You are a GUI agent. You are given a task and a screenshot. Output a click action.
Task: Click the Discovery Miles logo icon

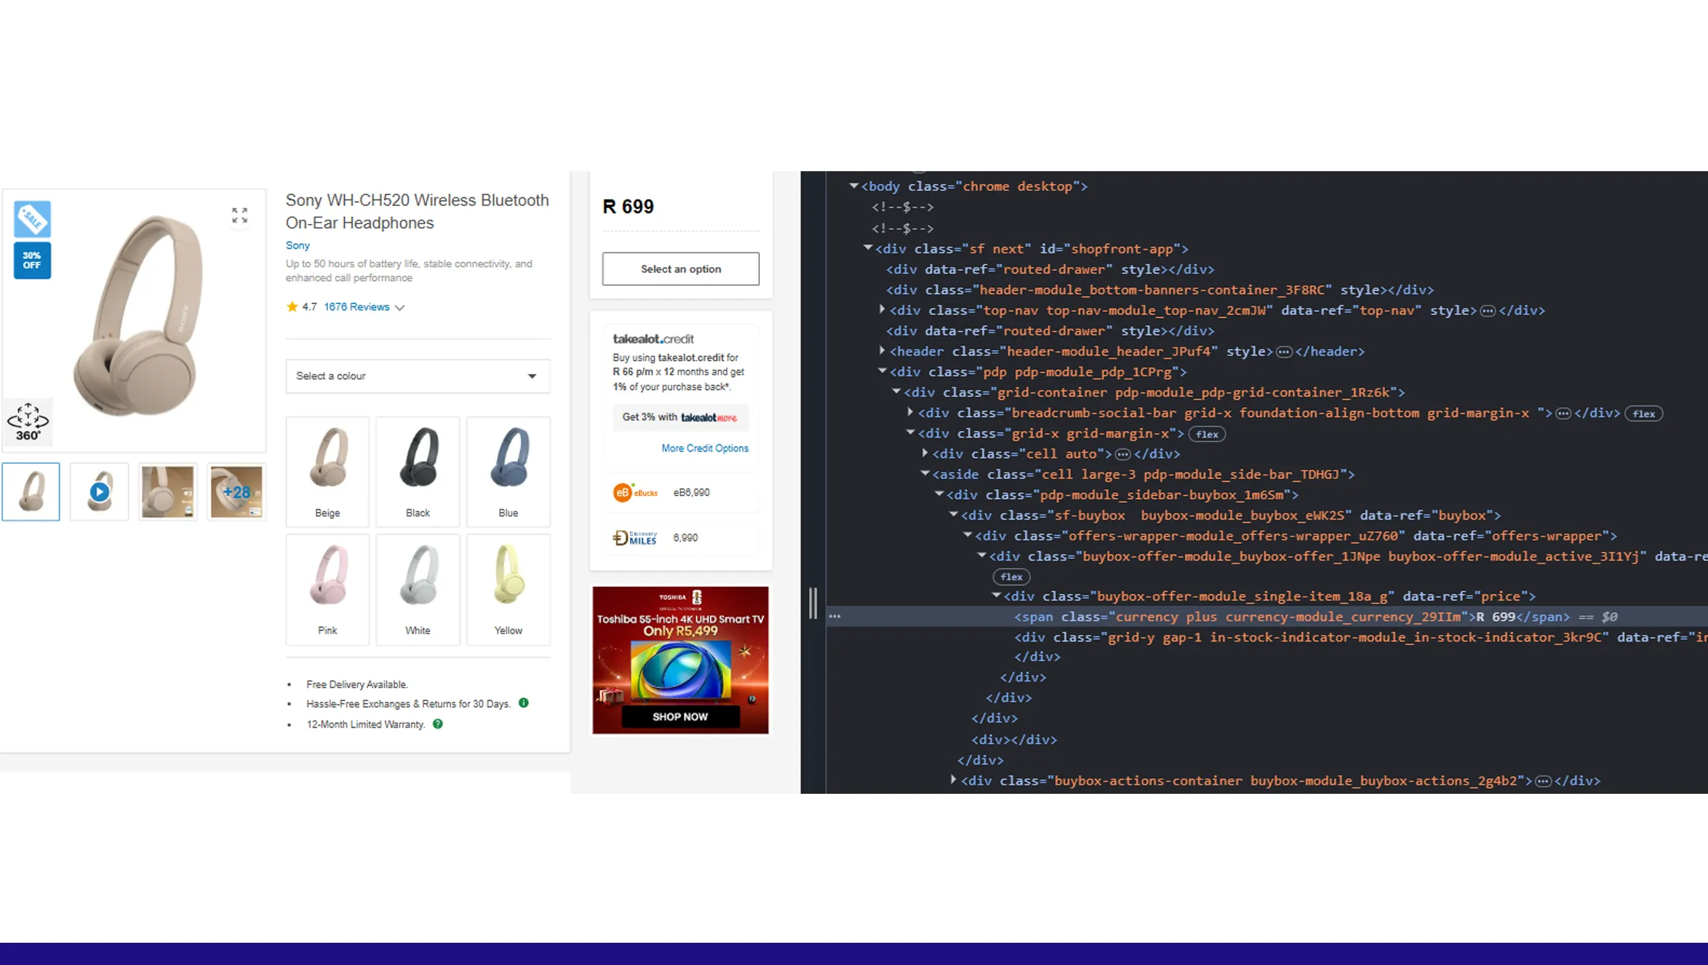(635, 538)
